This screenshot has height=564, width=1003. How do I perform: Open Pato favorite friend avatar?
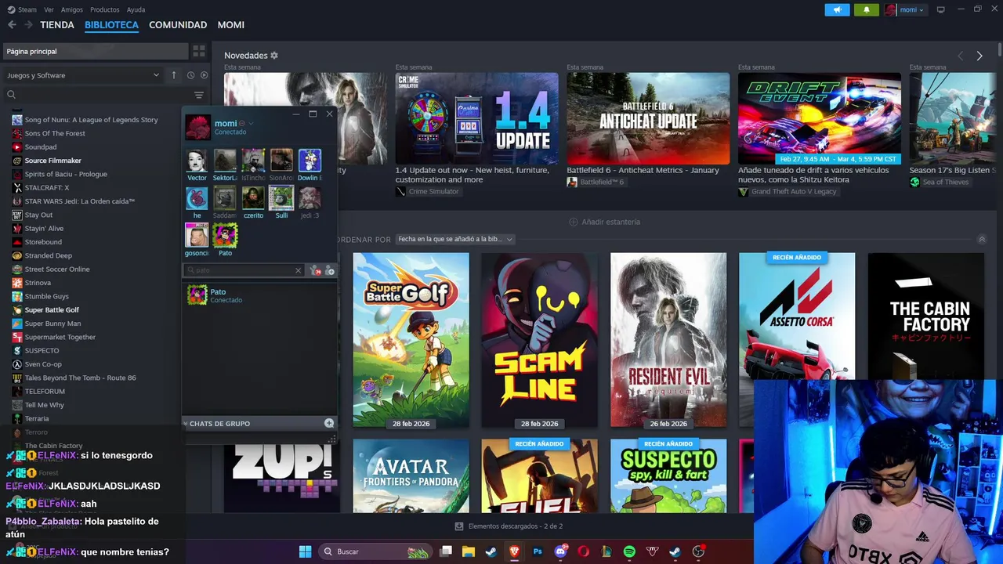[225, 235]
